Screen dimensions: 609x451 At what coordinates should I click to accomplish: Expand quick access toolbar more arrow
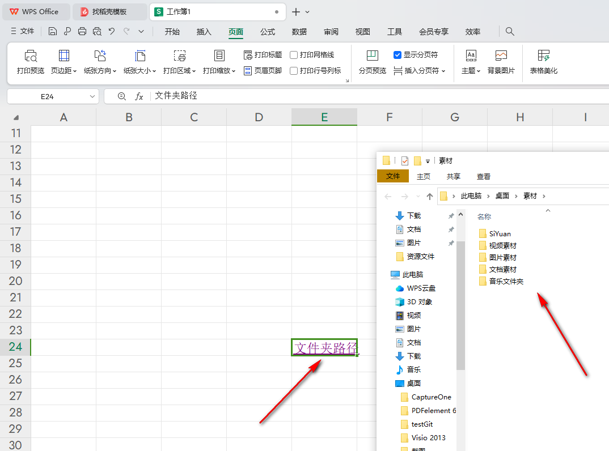click(141, 31)
